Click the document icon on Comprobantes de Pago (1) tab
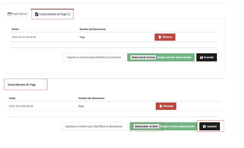This screenshot has height=148, width=244. (x=37, y=14)
